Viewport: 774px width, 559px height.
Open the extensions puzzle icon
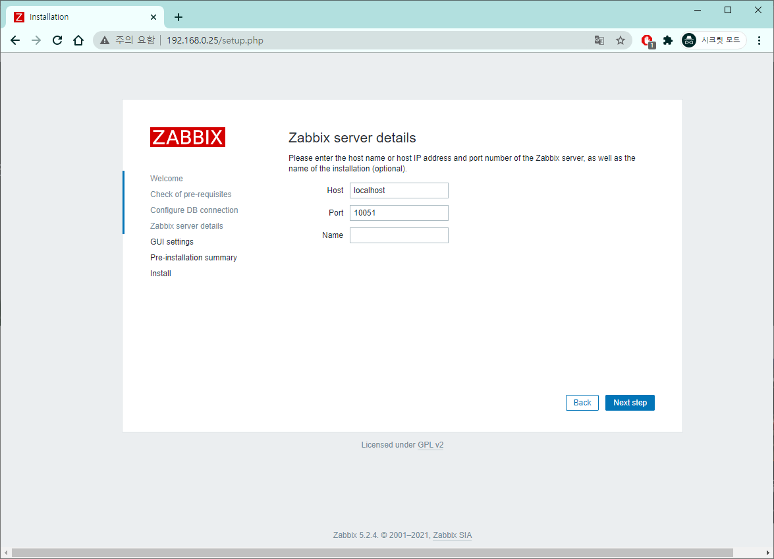[668, 40]
